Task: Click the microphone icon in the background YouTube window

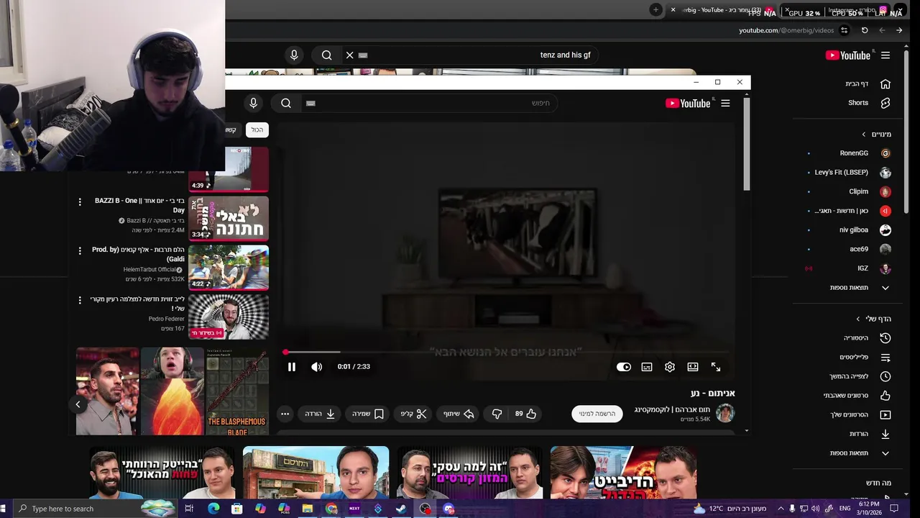Action: click(x=294, y=55)
